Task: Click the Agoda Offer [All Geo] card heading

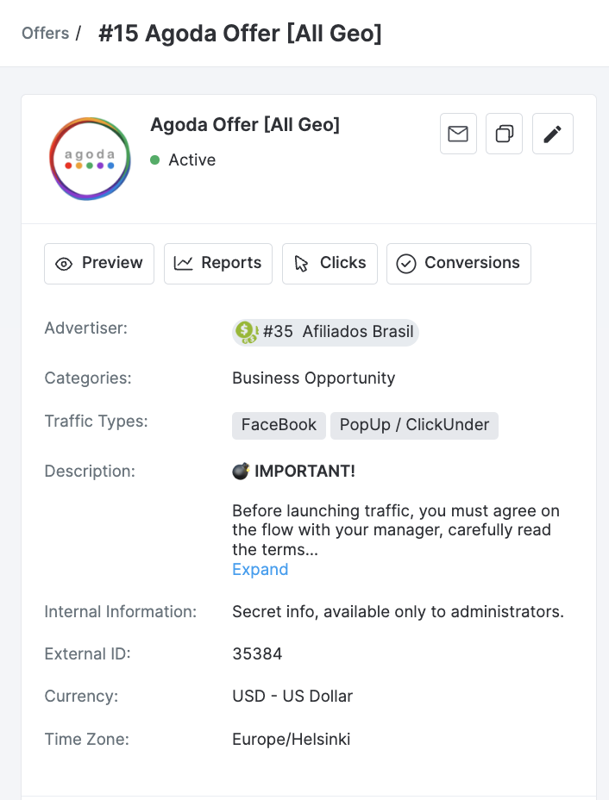Action: (245, 125)
